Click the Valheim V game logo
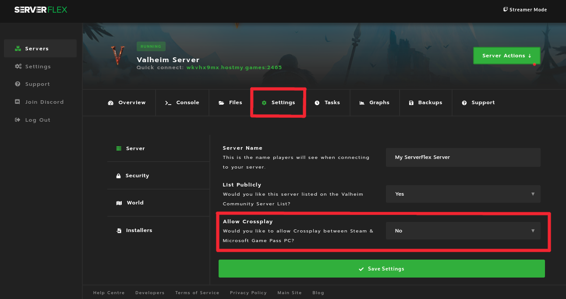Viewport: 566px width, 299px height. tap(118, 55)
